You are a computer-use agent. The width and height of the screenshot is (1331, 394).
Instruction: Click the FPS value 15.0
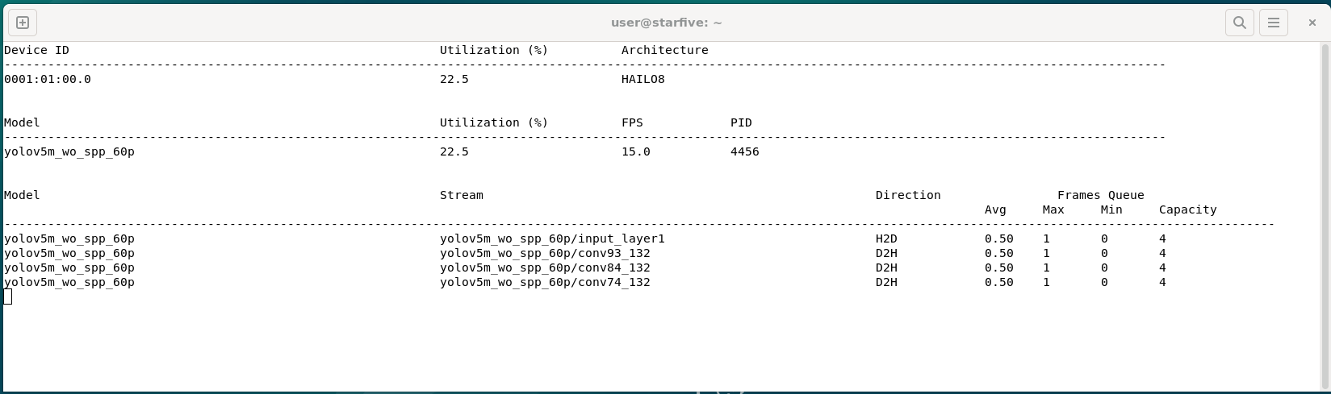(x=635, y=151)
